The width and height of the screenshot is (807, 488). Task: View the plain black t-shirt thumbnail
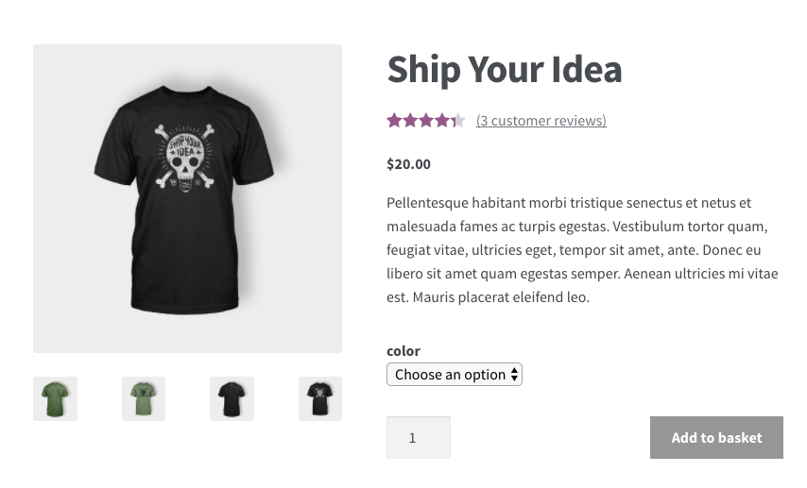click(x=232, y=398)
